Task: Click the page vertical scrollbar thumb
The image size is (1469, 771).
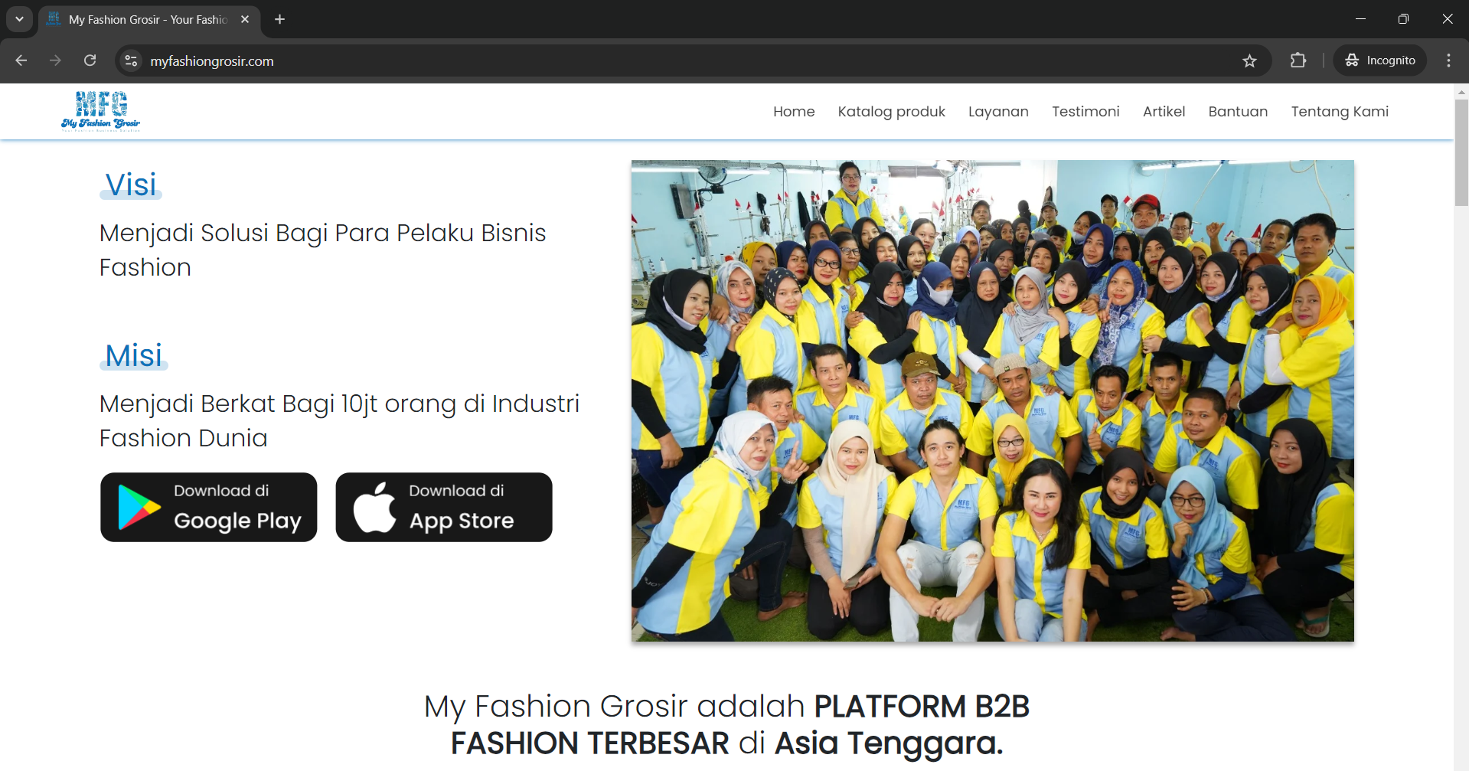Action: click(1461, 152)
